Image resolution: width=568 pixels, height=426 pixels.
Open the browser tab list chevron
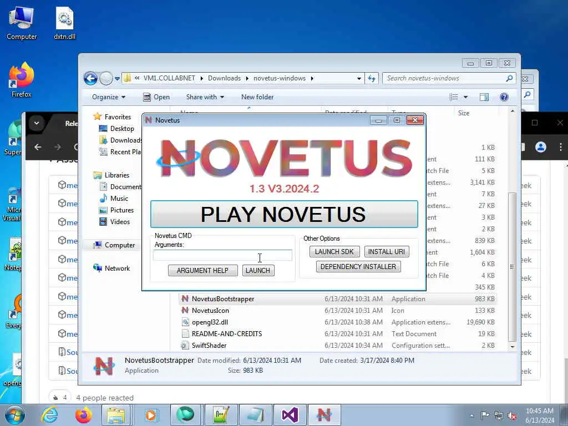click(x=37, y=123)
